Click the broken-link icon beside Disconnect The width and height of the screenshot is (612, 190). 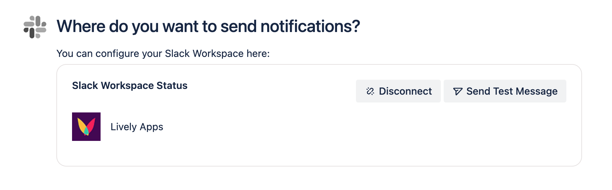tap(370, 91)
